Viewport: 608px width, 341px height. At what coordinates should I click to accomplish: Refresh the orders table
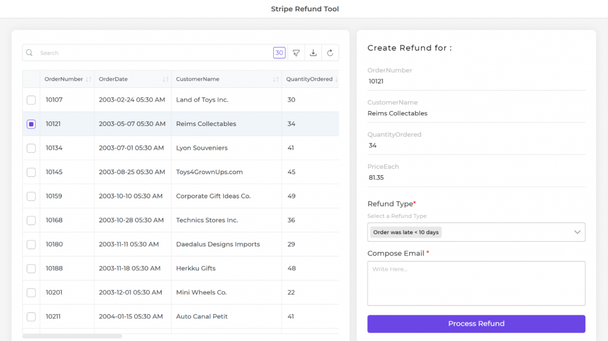point(330,53)
